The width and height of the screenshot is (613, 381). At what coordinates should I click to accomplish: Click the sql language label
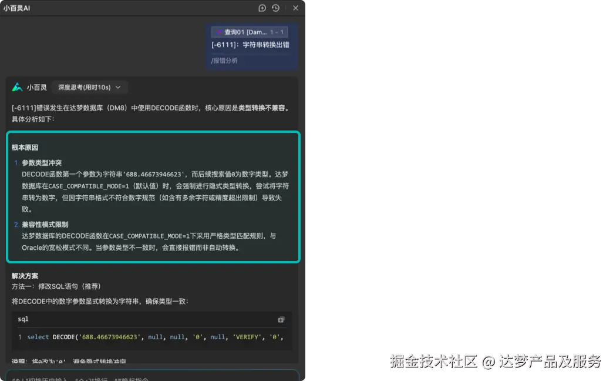[x=23, y=319]
